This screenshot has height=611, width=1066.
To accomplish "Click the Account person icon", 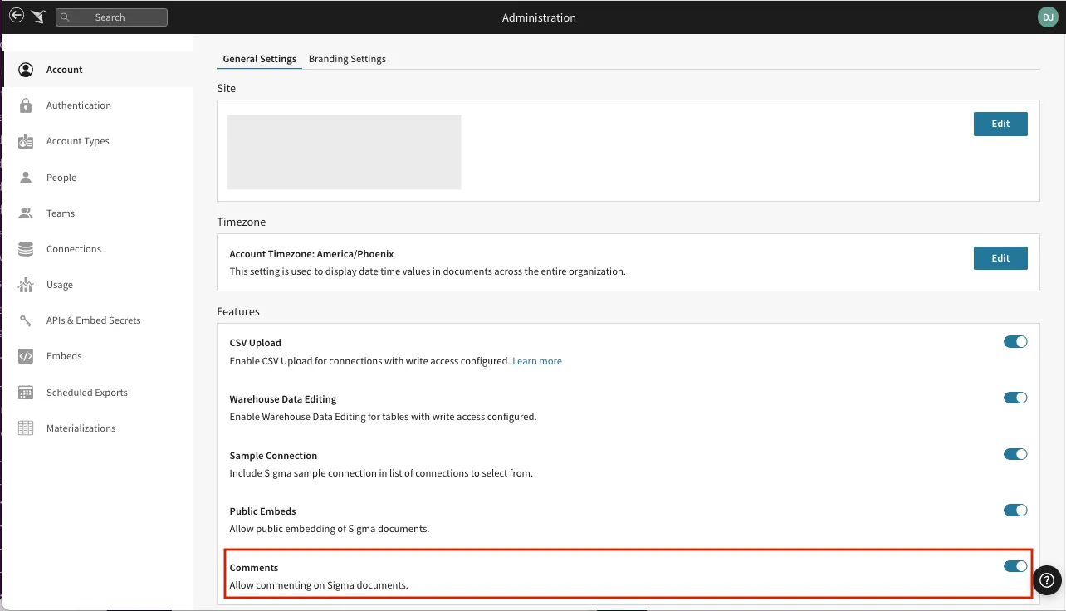I will (26, 70).
